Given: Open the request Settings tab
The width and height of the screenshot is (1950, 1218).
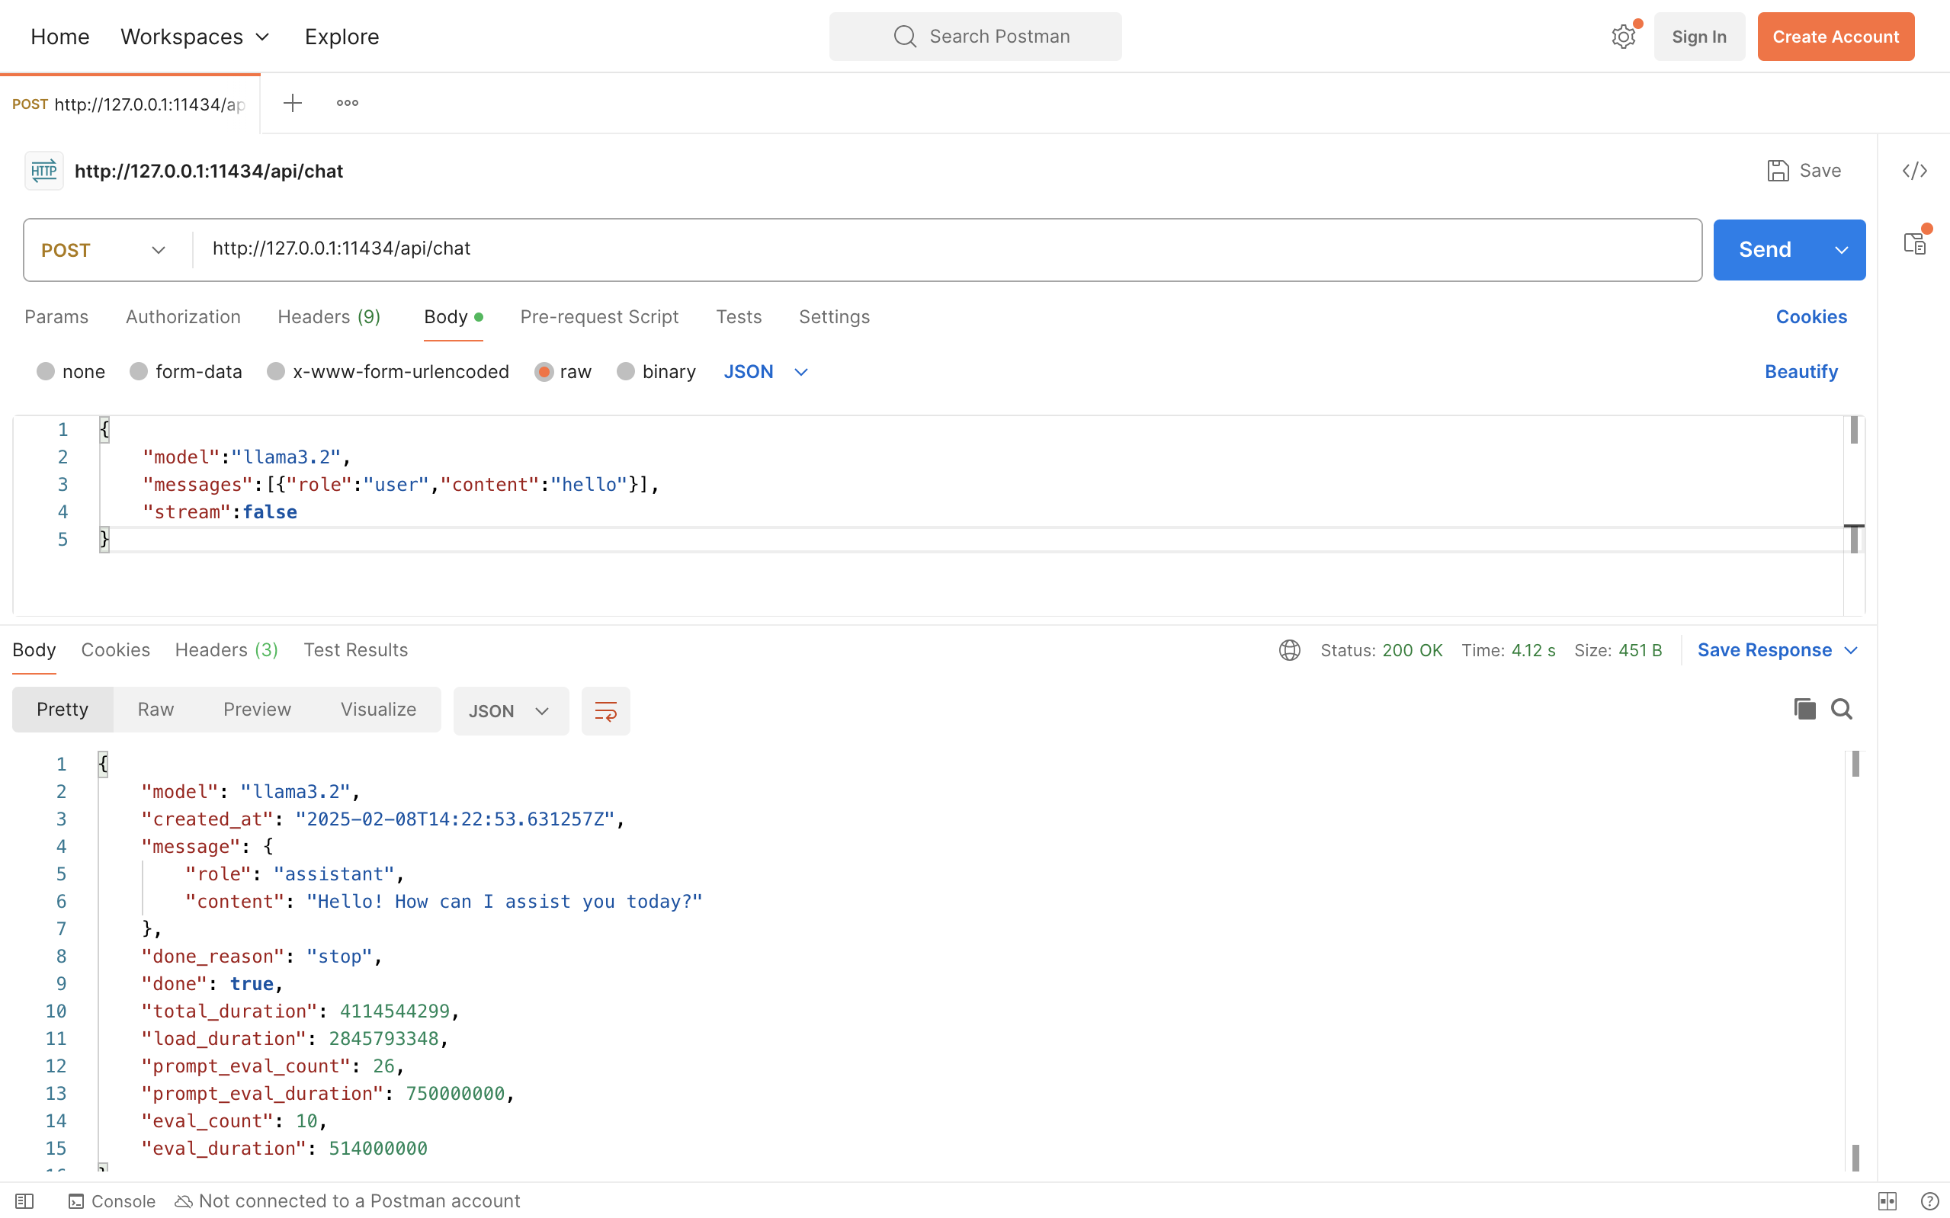Looking at the screenshot, I should pyautogui.click(x=834, y=316).
